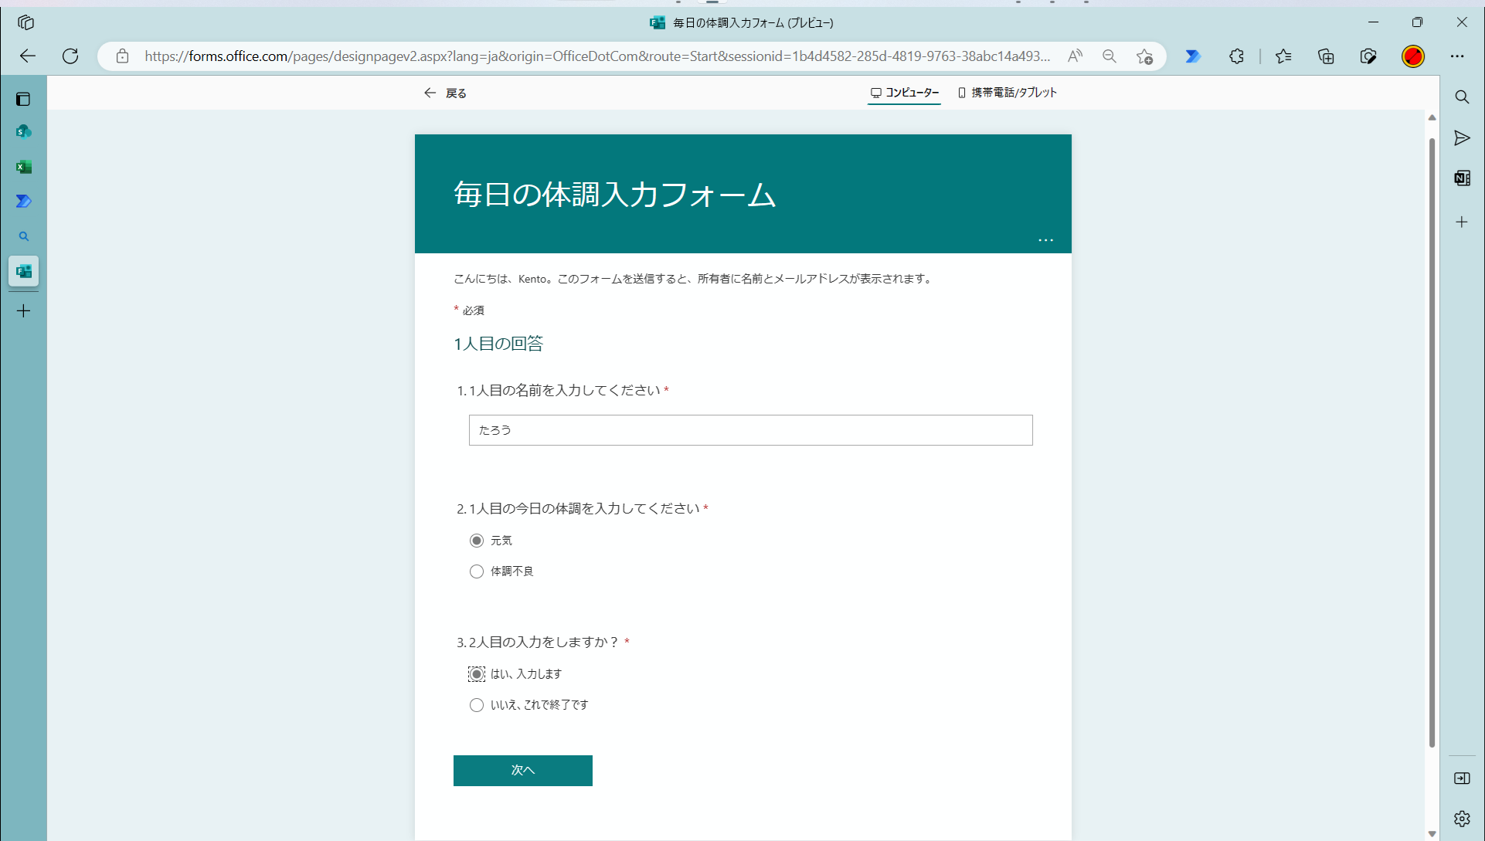This screenshot has height=841, width=1485.
Task: Click the 戻る back link
Action: tap(444, 92)
